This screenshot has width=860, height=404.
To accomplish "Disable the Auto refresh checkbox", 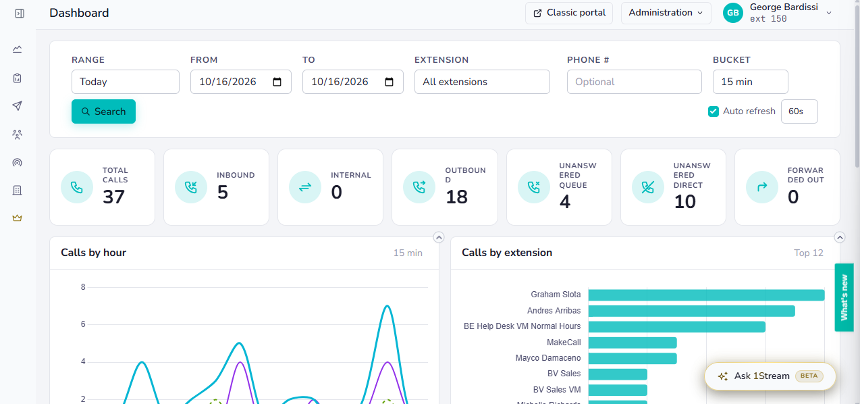I will click(714, 111).
